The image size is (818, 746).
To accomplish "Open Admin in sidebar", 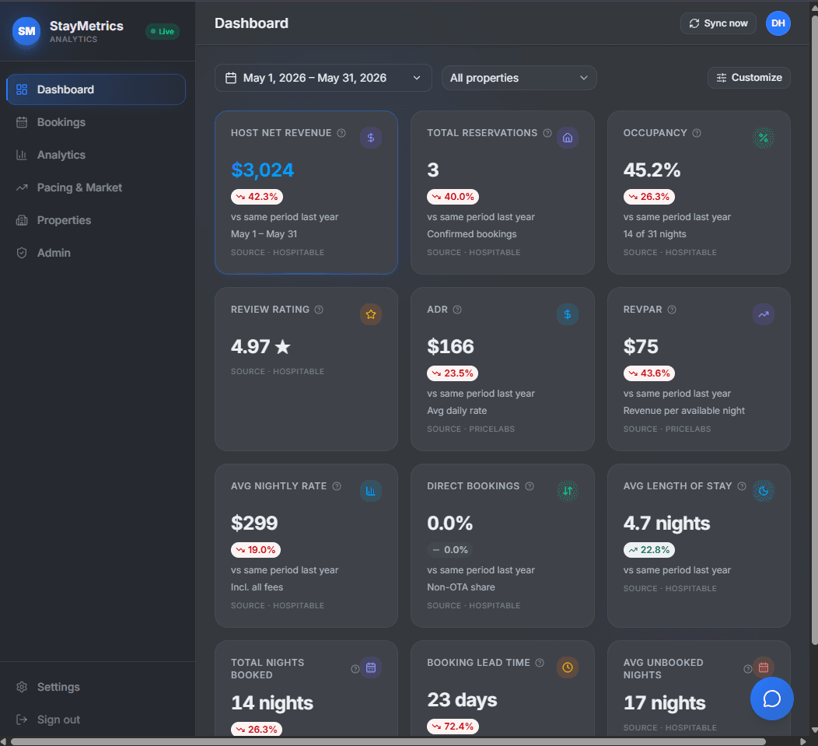I will (x=96, y=253).
